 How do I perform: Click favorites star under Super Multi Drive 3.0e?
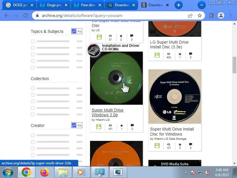pos(121,125)
